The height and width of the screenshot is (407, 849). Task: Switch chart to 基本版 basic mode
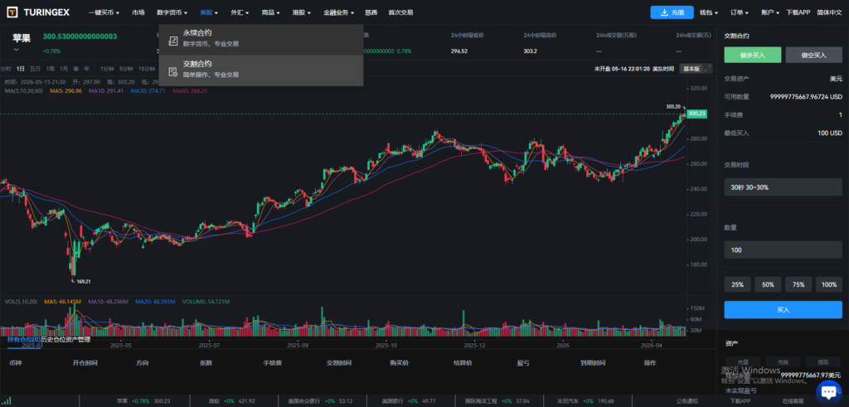pos(691,69)
